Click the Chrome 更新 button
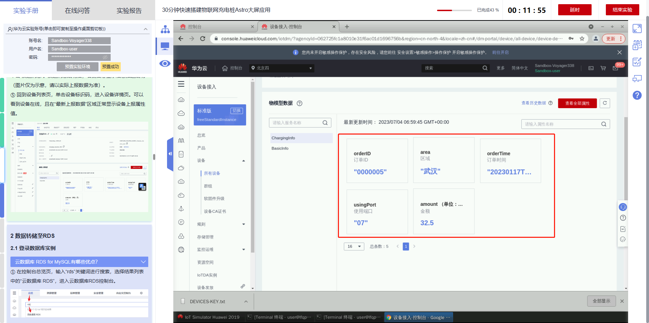The image size is (649, 323). pyautogui.click(x=613, y=39)
